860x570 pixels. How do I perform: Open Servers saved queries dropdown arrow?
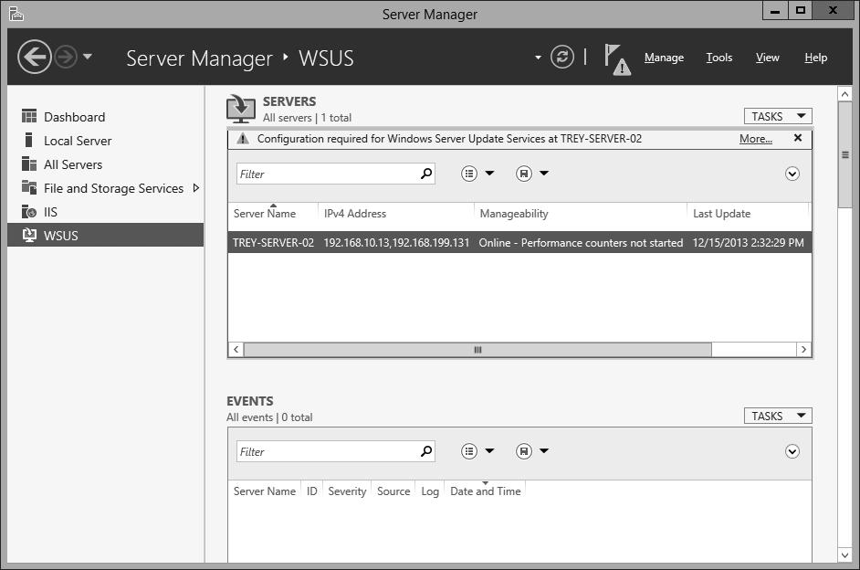click(544, 174)
